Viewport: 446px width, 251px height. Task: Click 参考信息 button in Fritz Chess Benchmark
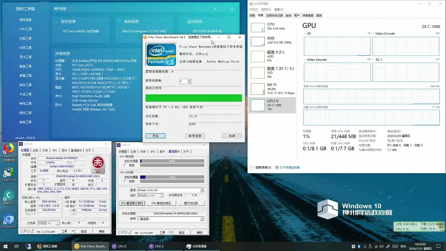tap(195, 136)
